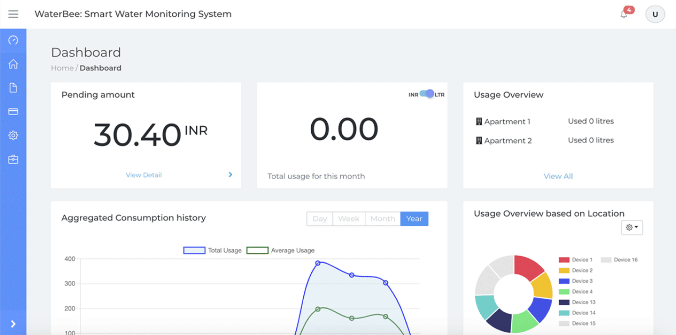
Task: Switch consumption history to Month
Action: click(383, 219)
